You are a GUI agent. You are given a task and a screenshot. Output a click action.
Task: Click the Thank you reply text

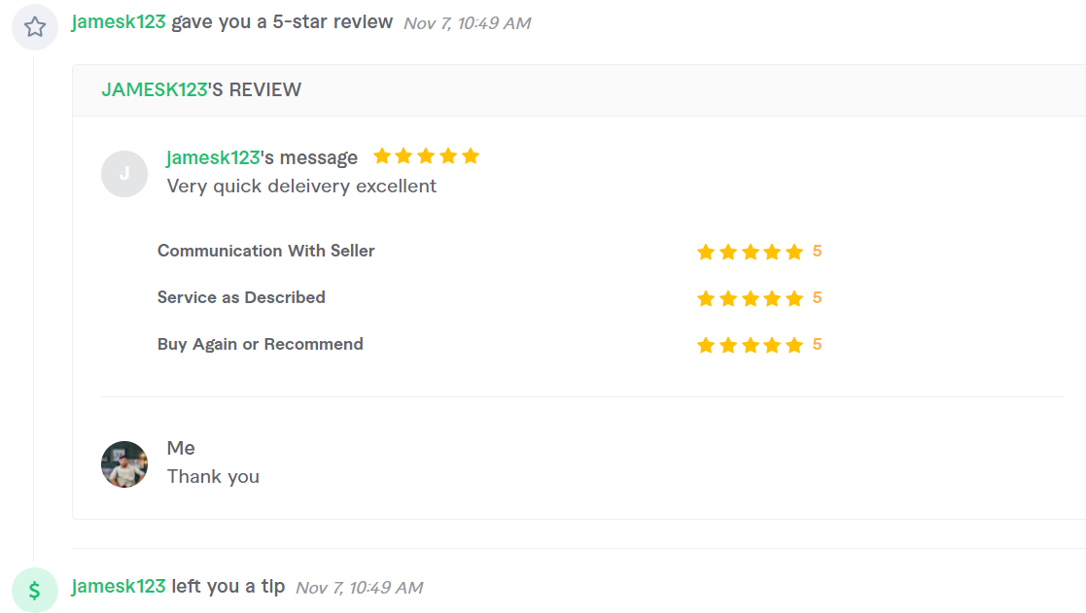point(213,476)
